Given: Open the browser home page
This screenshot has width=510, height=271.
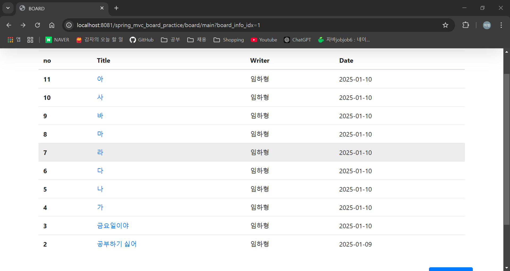Looking at the screenshot, I should 52,25.
